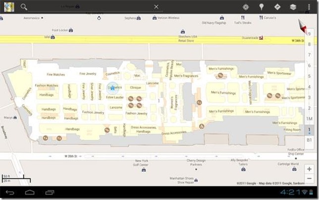Image resolution: width=319 pixels, height=200 pixels.
Task: Tap Manhattan Shoes Shoe Repair icon
Action: [x=196, y=180]
